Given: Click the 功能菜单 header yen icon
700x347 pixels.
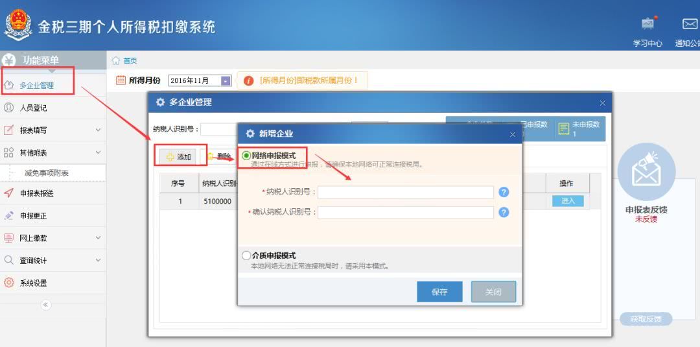Looking at the screenshot, I should (9, 60).
